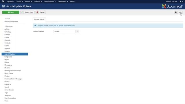The height and width of the screenshot is (104, 185).
Task: Select Plugins in the sidebar
Action: tap(7, 76)
